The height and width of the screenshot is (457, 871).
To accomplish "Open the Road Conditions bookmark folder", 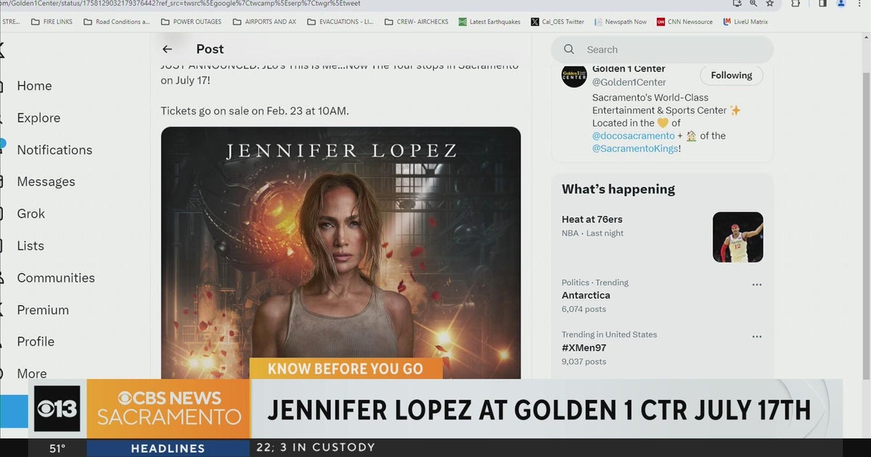I will coord(116,22).
